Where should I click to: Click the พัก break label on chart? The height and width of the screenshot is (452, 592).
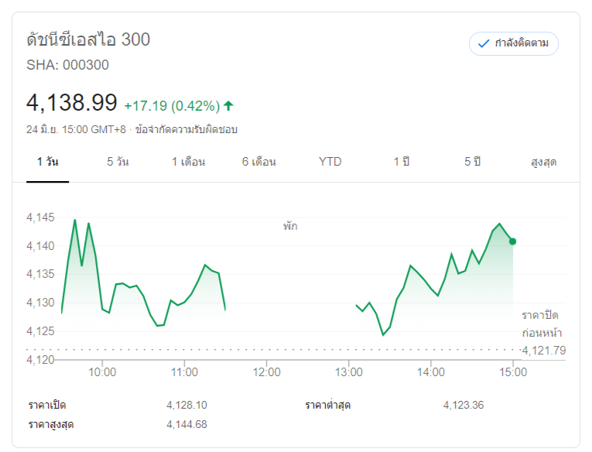pos(290,227)
